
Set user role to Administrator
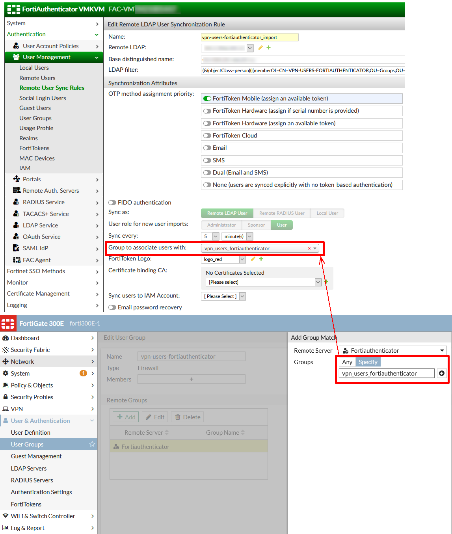click(221, 225)
